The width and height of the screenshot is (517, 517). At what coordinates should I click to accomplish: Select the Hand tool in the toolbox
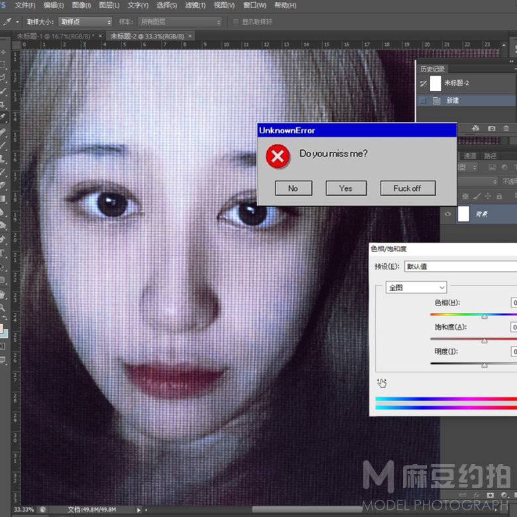coord(3,294)
